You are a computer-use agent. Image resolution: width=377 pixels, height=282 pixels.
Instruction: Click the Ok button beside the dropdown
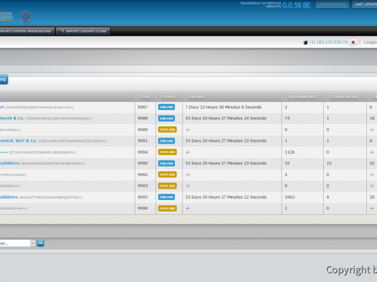pyautogui.click(x=40, y=243)
